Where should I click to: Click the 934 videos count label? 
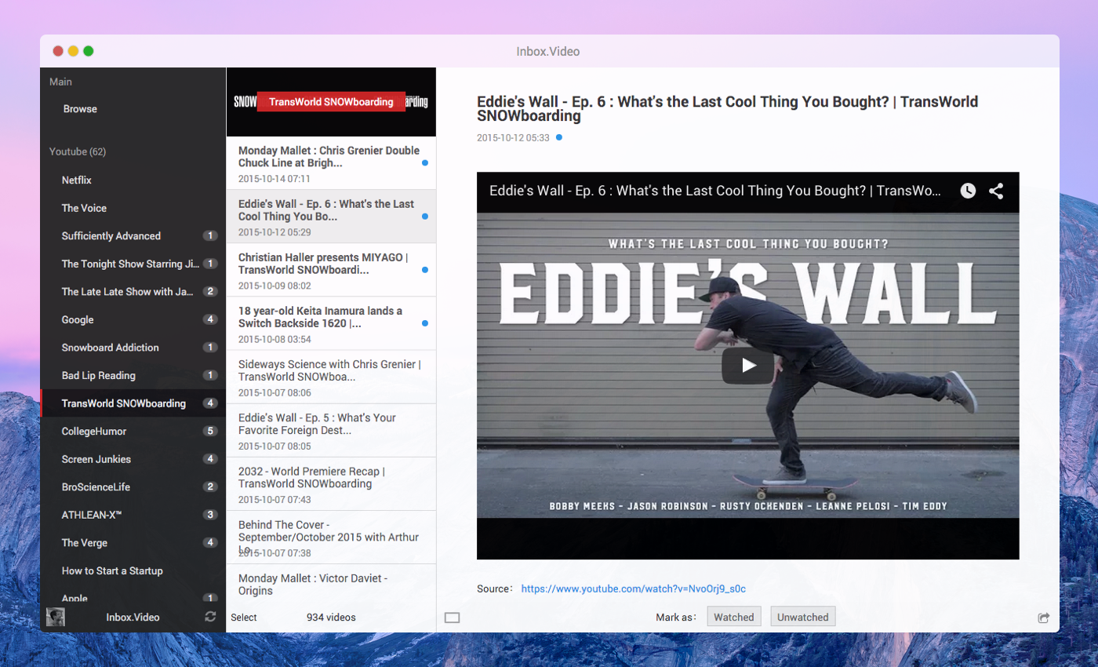tap(331, 618)
